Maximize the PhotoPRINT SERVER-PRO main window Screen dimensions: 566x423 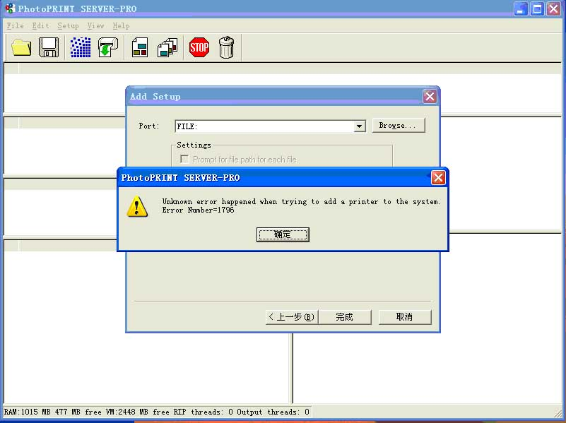pyautogui.click(x=537, y=8)
